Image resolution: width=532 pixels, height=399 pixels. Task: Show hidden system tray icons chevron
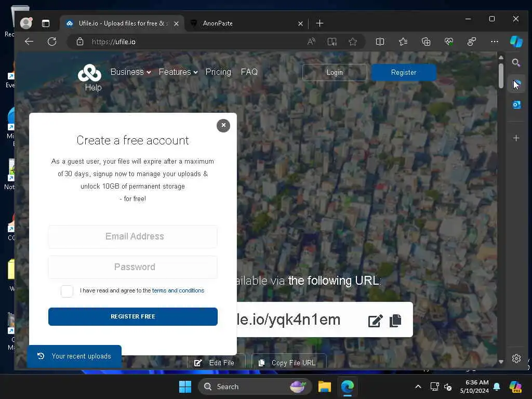(418, 387)
